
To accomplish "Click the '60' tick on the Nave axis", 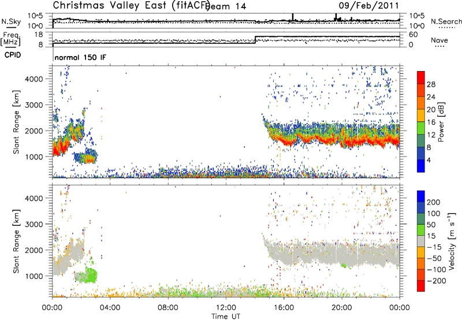I will pyautogui.click(x=413, y=35).
